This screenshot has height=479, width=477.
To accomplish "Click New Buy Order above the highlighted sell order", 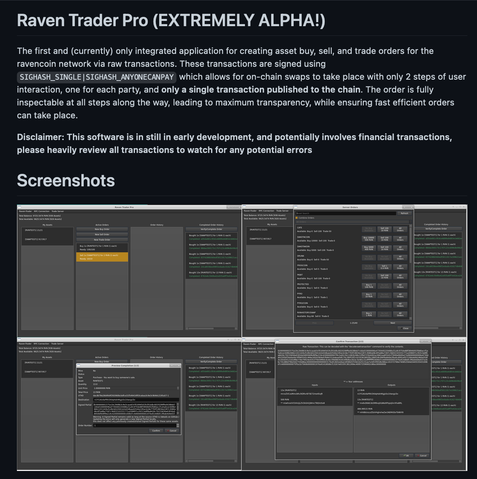I will coord(102,229).
